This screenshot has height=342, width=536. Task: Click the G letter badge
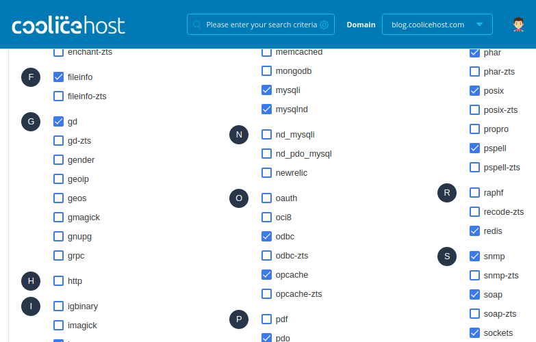pos(31,122)
